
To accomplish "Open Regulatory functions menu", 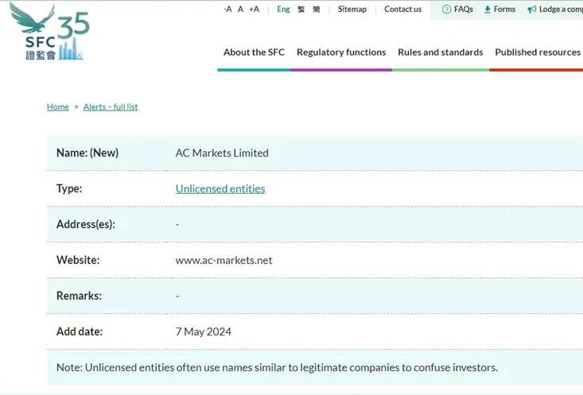I will 341,52.
